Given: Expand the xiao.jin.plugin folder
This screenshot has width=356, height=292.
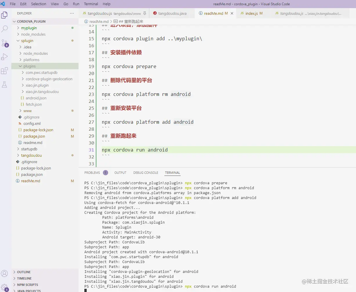Looking at the screenshot, I should click(23, 85).
